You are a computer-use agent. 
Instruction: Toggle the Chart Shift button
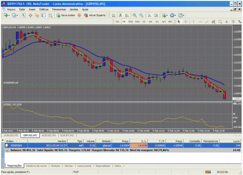tap(156, 15)
